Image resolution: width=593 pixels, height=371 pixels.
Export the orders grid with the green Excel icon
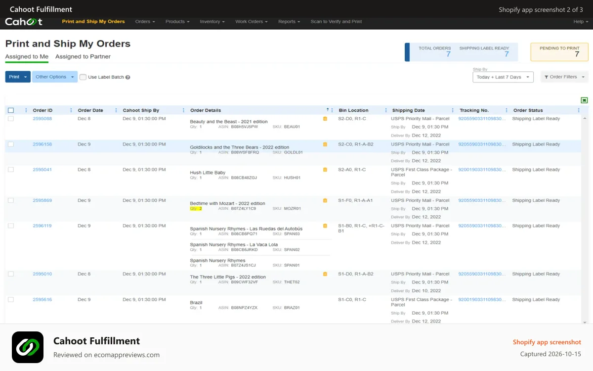584,100
